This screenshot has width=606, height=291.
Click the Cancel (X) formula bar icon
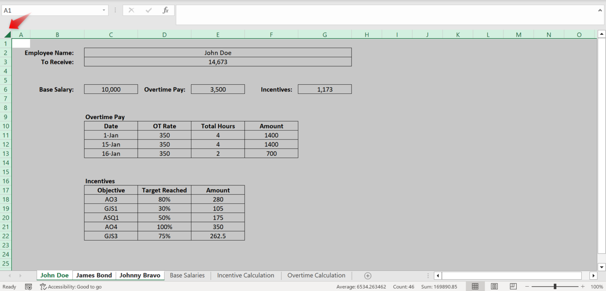click(132, 10)
